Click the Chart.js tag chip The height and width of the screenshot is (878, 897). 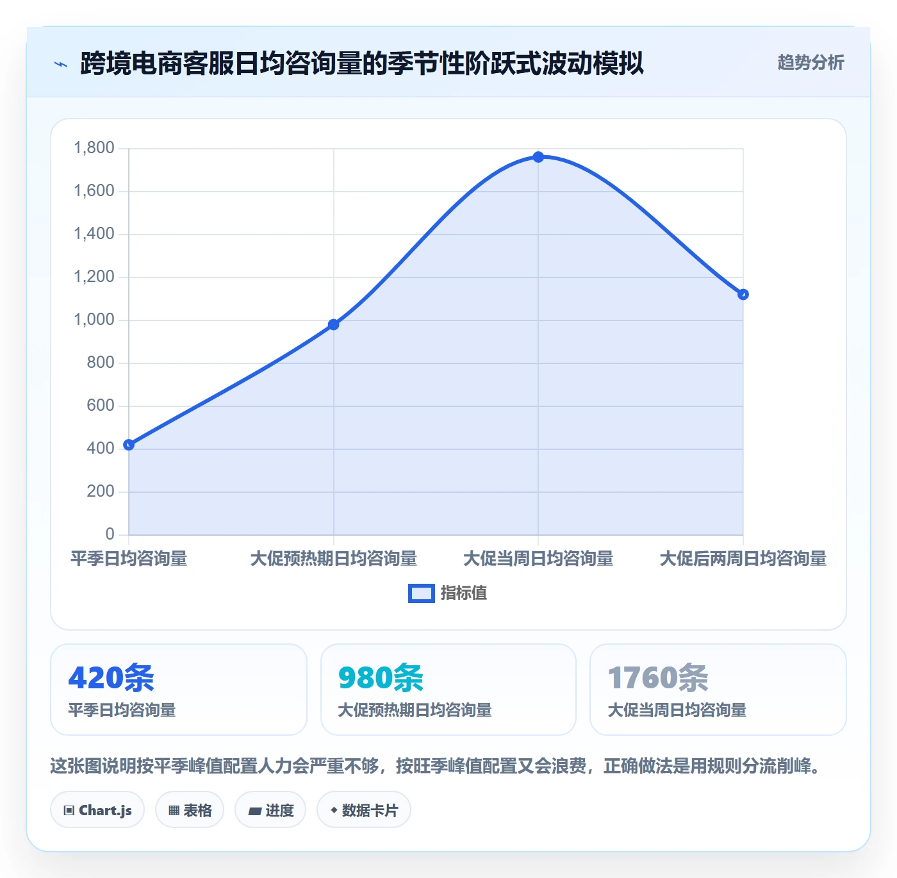coord(97,810)
